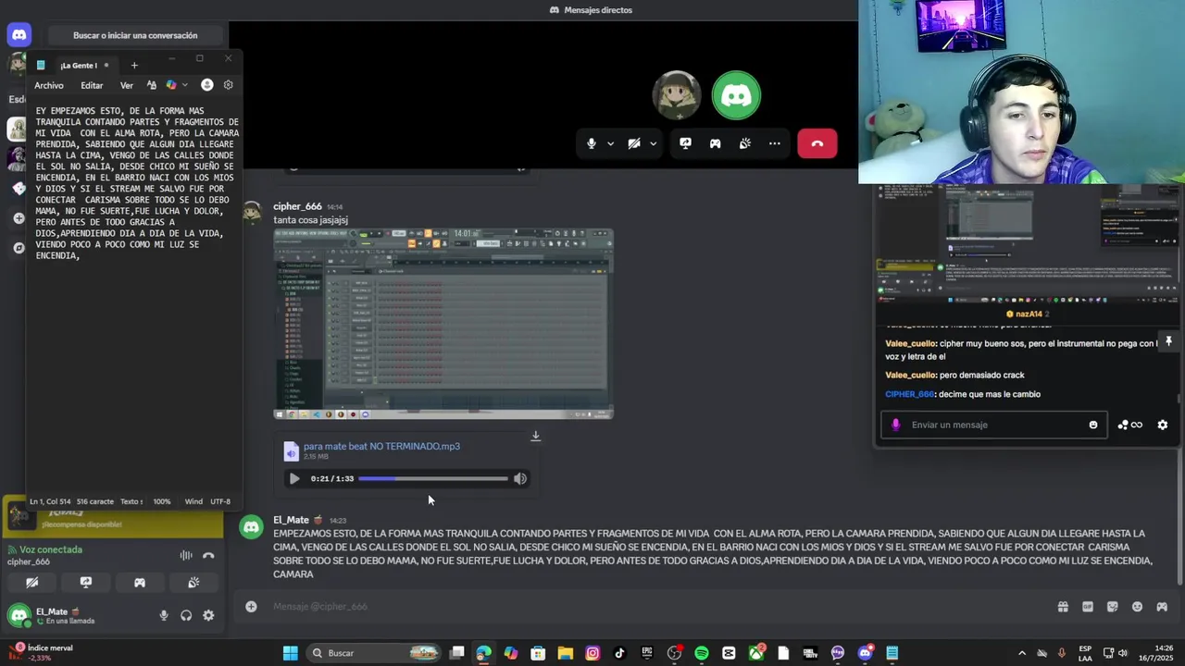Open the account profile icon in Notepad
Viewport: 1185px width, 666px height.
point(206,85)
